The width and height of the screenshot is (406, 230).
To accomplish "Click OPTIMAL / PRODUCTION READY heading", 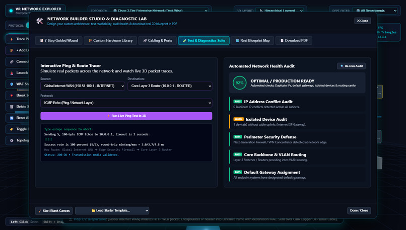I will (x=282, y=81).
